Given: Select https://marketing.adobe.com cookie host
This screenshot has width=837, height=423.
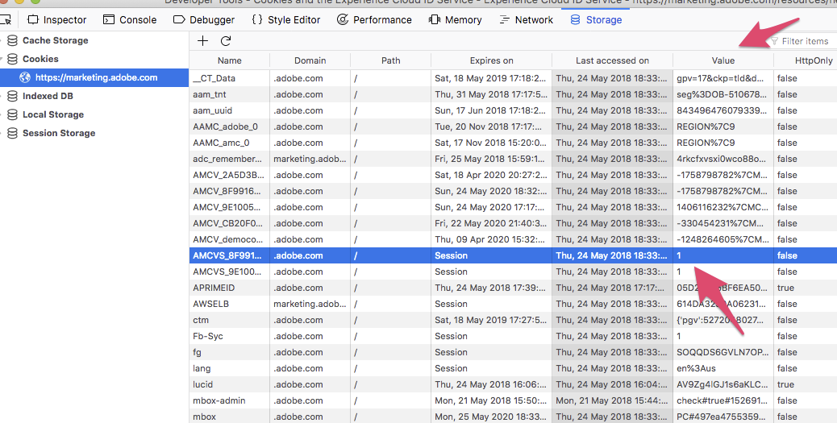Looking at the screenshot, I should (96, 78).
